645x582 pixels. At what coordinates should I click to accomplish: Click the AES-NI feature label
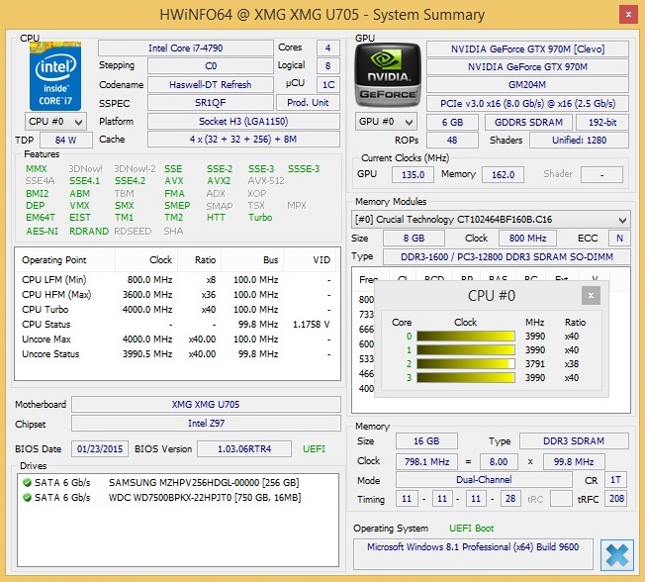click(42, 232)
